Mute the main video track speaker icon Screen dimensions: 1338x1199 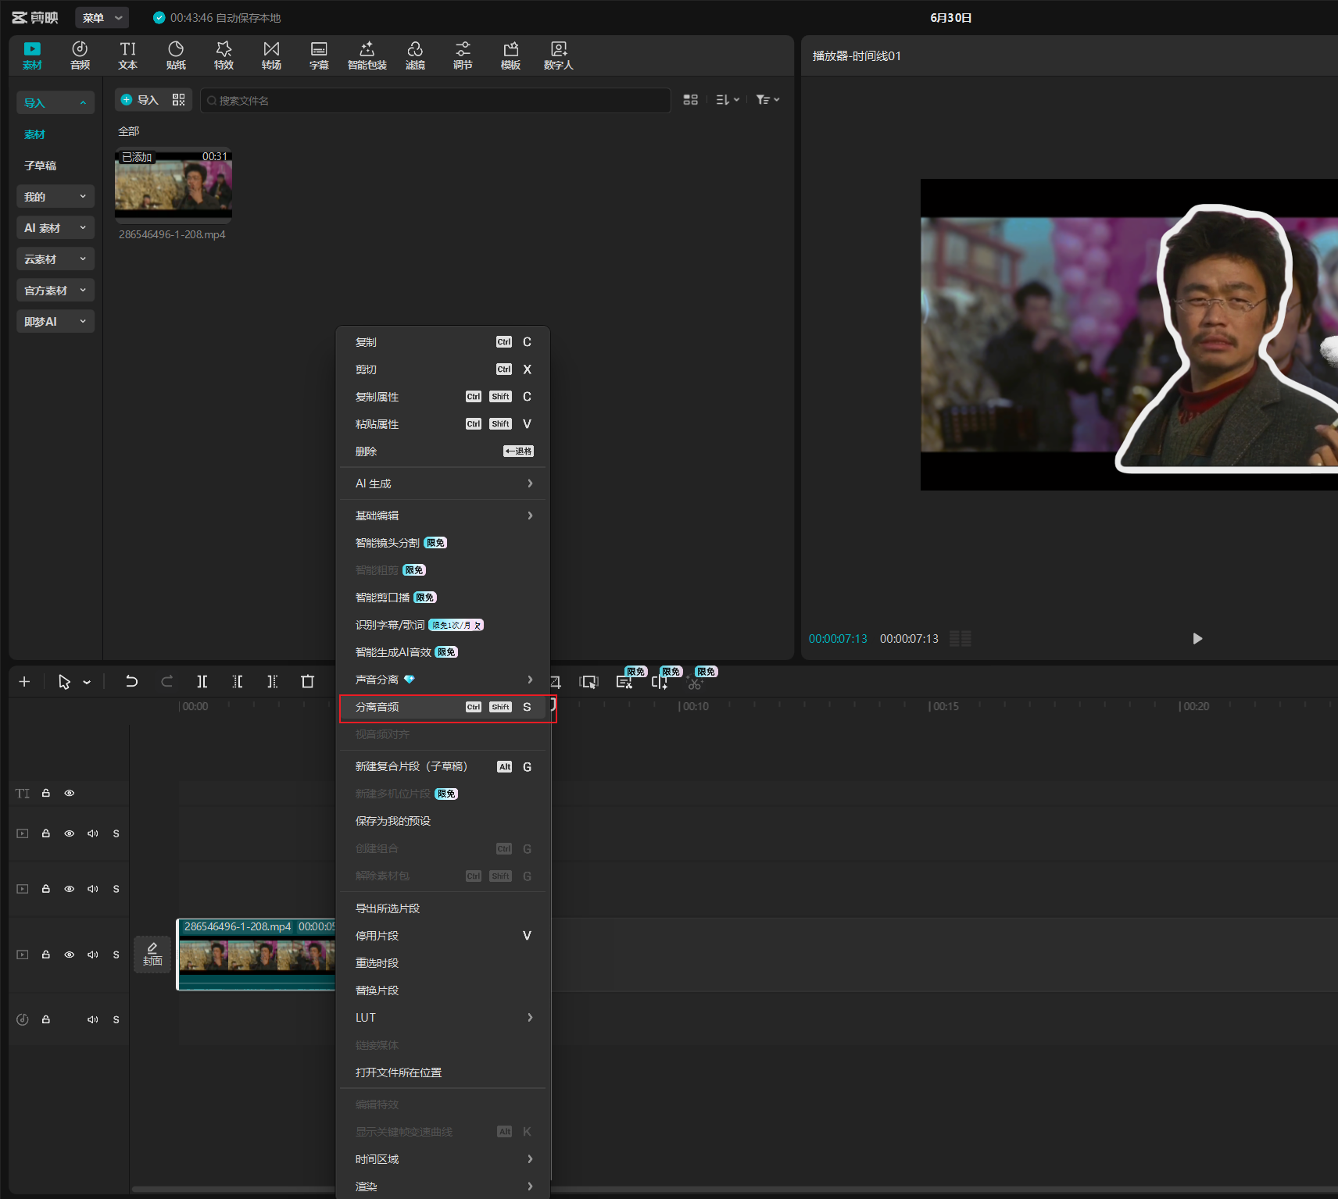coord(93,955)
